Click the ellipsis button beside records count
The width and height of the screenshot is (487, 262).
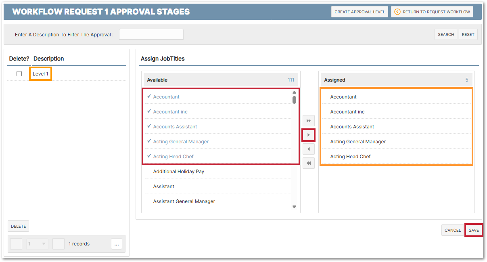[116, 244]
